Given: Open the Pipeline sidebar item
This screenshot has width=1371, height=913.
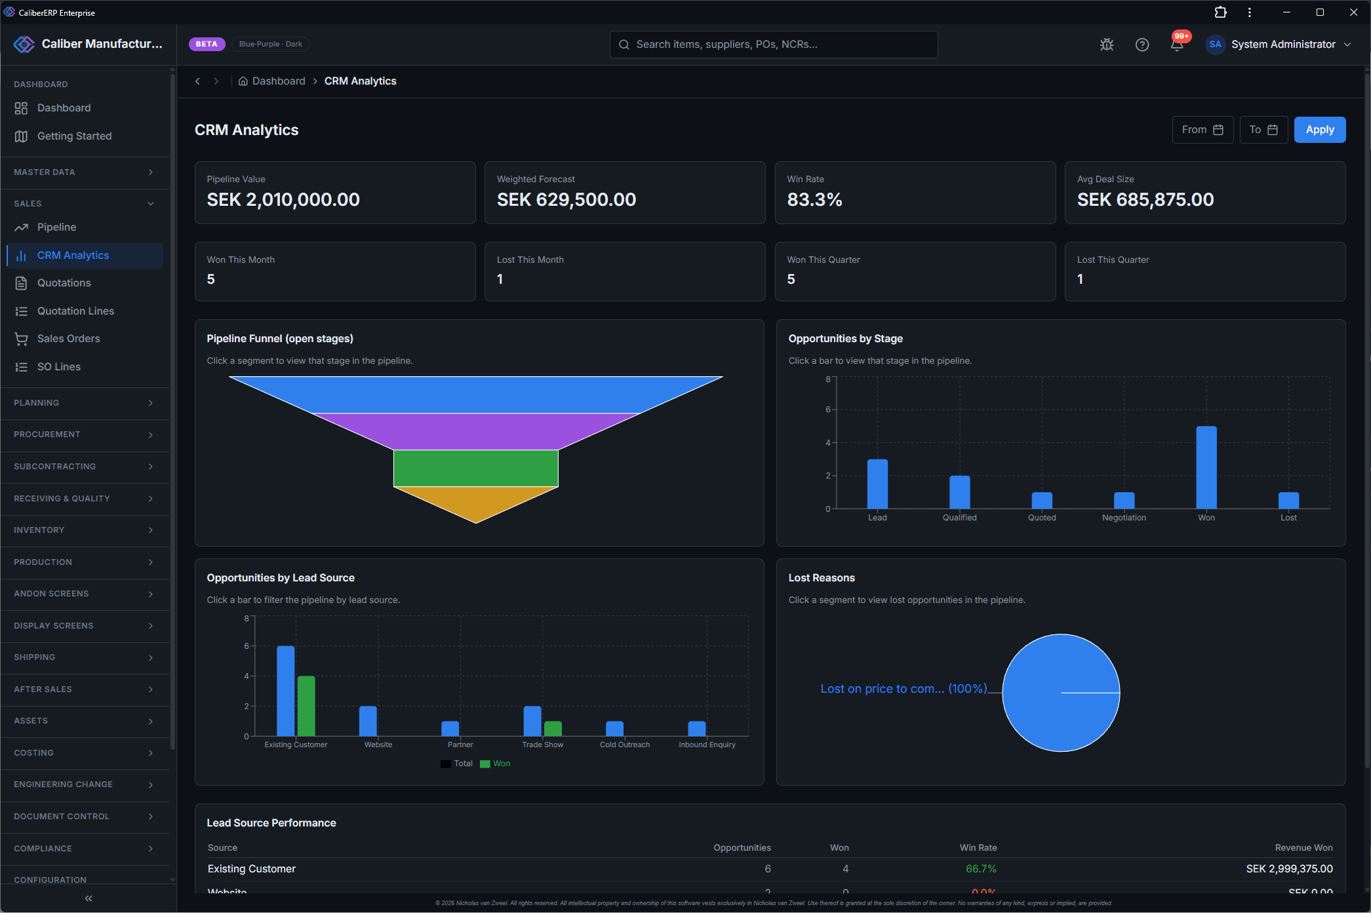Looking at the screenshot, I should [85, 227].
